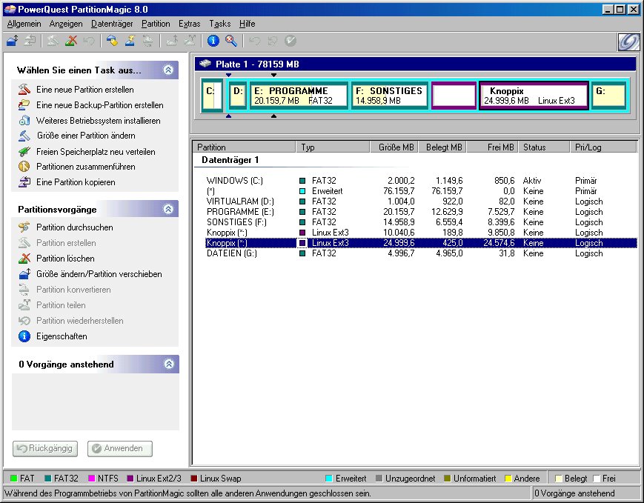
Task: Click the blue Info properties toolbar icon
Action: pos(213,41)
